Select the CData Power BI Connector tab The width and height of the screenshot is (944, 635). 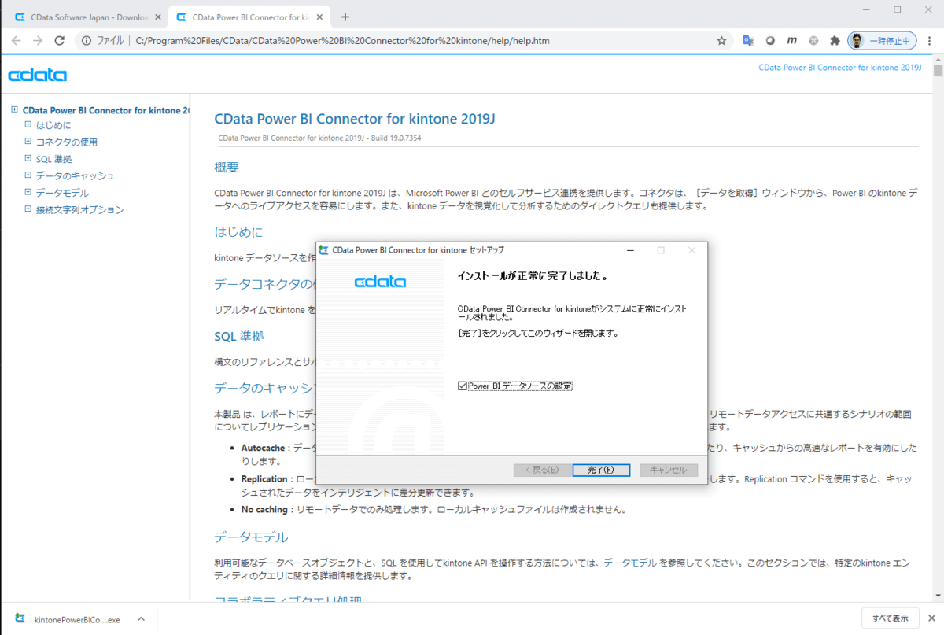(249, 17)
